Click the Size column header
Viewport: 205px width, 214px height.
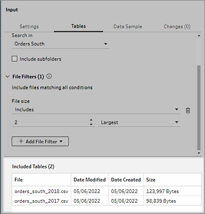pyautogui.click(x=151, y=180)
